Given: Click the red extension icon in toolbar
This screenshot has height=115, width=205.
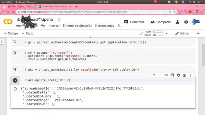Looking at the screenshot, I should click(x=190, y=12).
